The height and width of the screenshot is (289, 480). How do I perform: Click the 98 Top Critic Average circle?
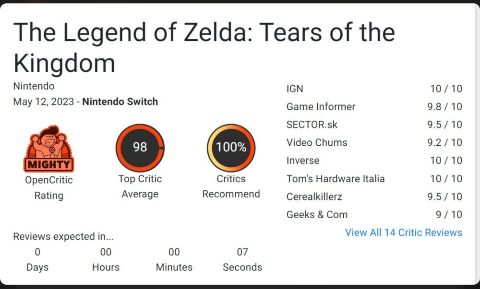140,148
